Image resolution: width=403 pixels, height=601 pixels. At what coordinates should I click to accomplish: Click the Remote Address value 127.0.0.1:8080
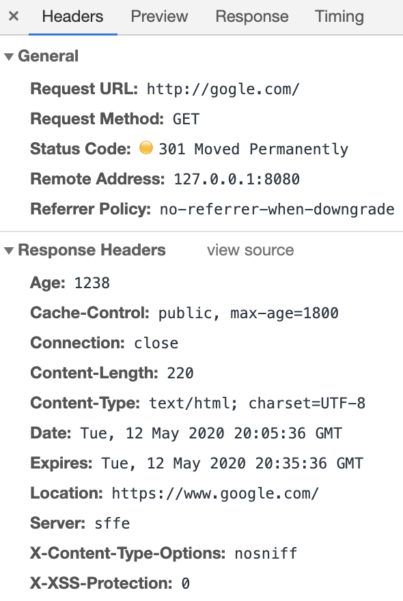pyautogui.click(x=237, y=179)
